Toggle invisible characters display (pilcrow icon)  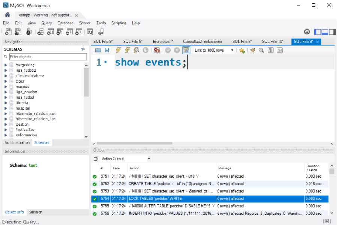click(271, 50)
